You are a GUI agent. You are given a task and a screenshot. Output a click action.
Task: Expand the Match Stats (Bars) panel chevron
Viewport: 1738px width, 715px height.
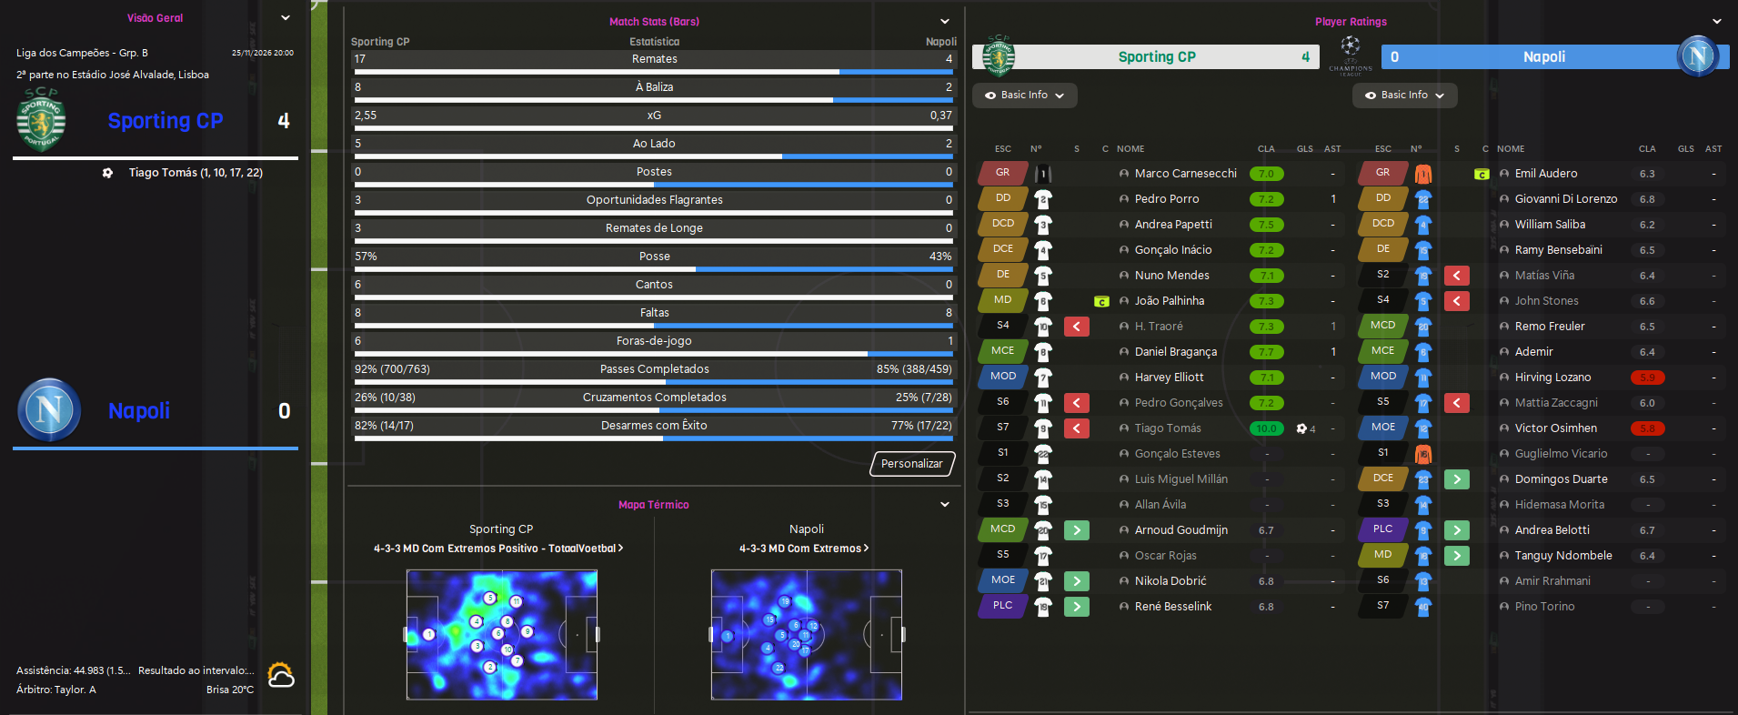pyautogui.click(x=945, y=22)
